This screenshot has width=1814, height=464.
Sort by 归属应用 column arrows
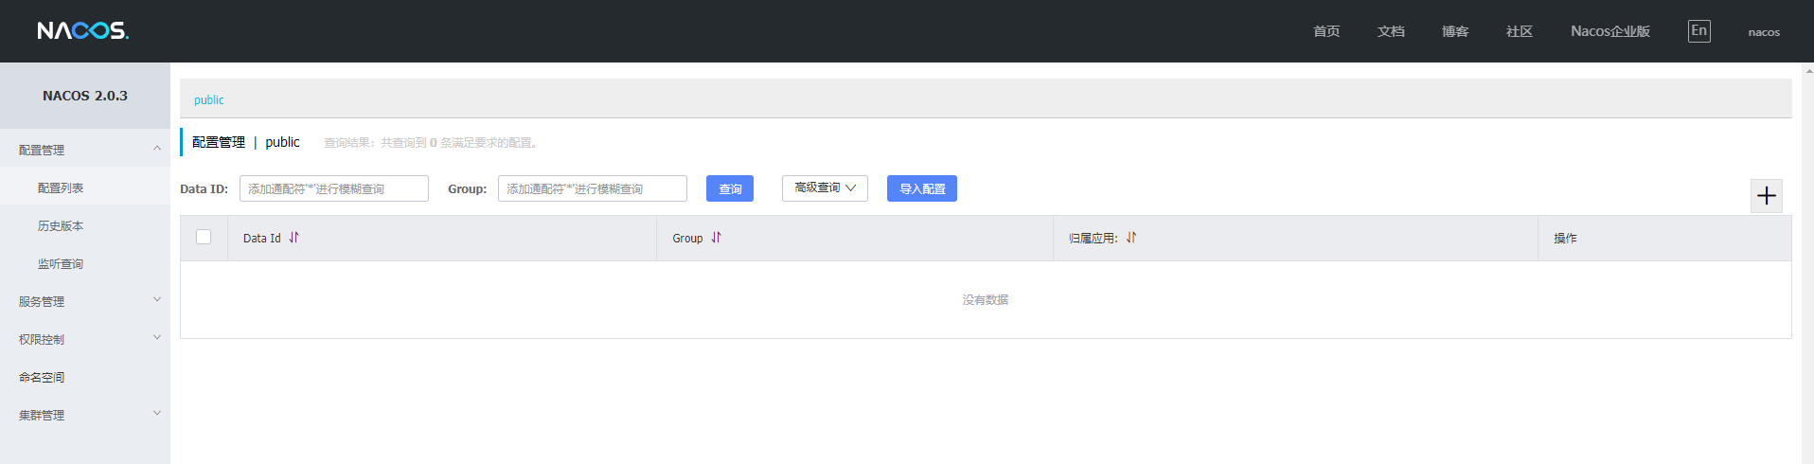click(x=1130, y=238)
